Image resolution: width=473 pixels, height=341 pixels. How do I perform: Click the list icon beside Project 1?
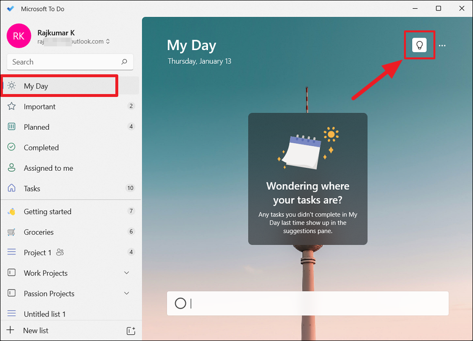click(x=12, y=252)
